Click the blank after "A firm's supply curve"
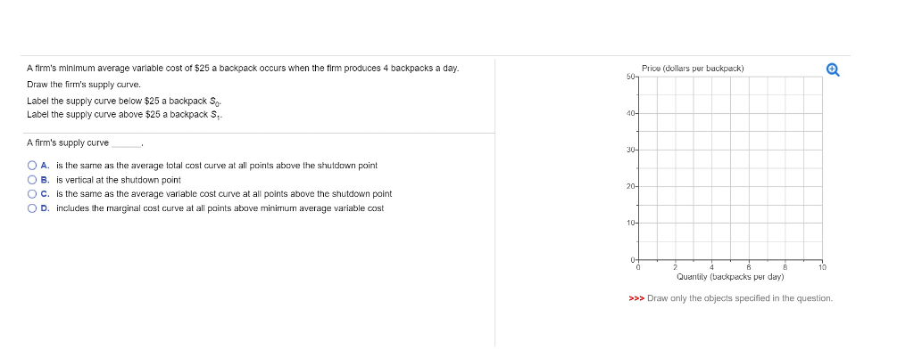The width and height of the screenshot is (914, 358). click(126, 143)
